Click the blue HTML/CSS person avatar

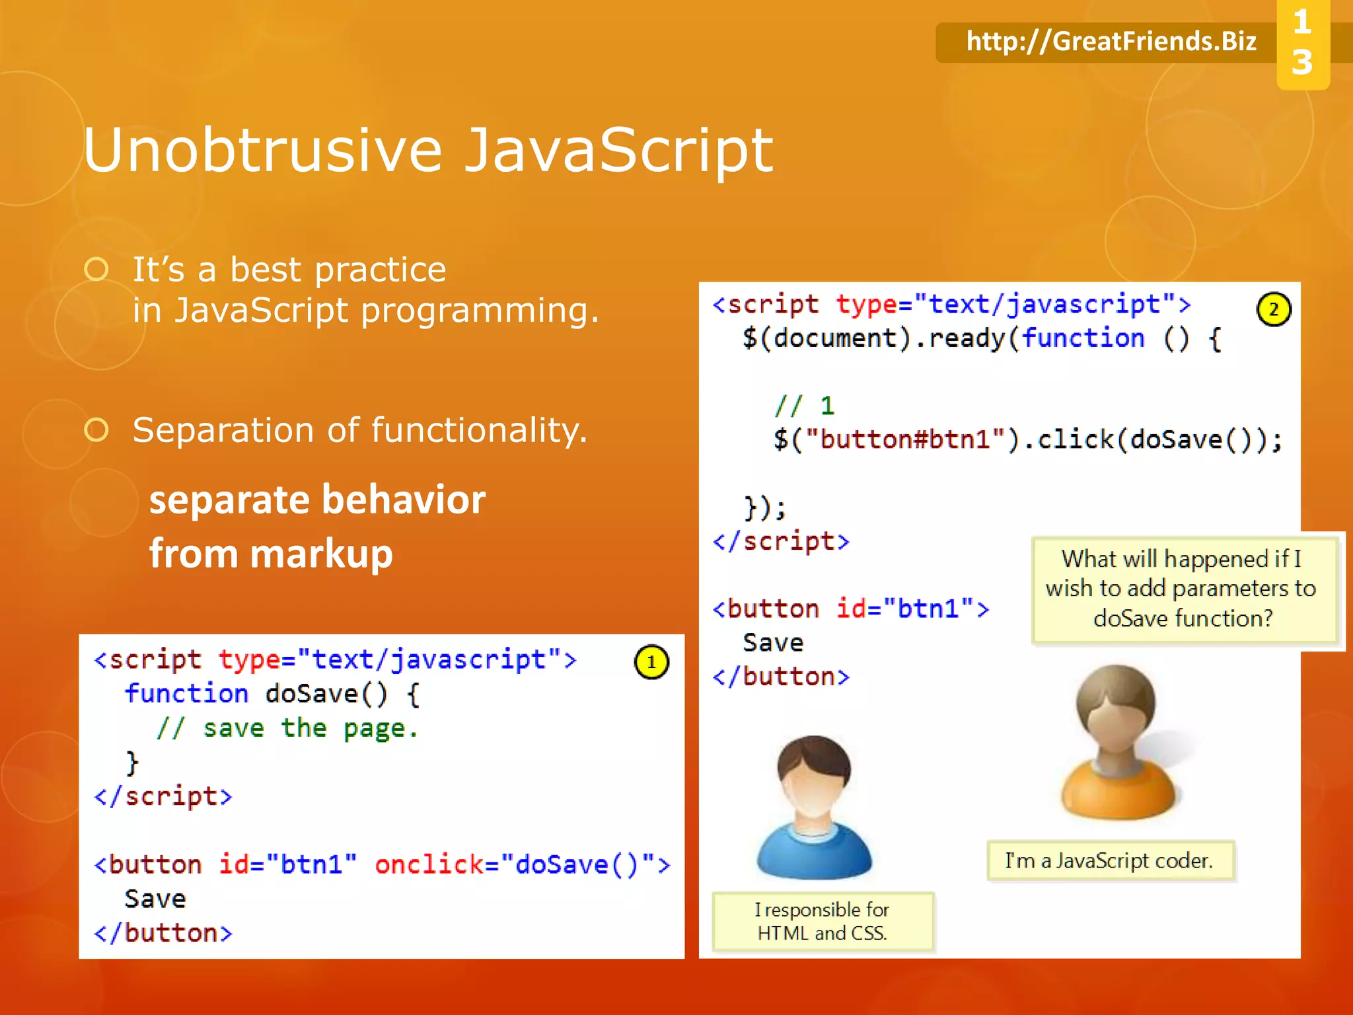814,807
